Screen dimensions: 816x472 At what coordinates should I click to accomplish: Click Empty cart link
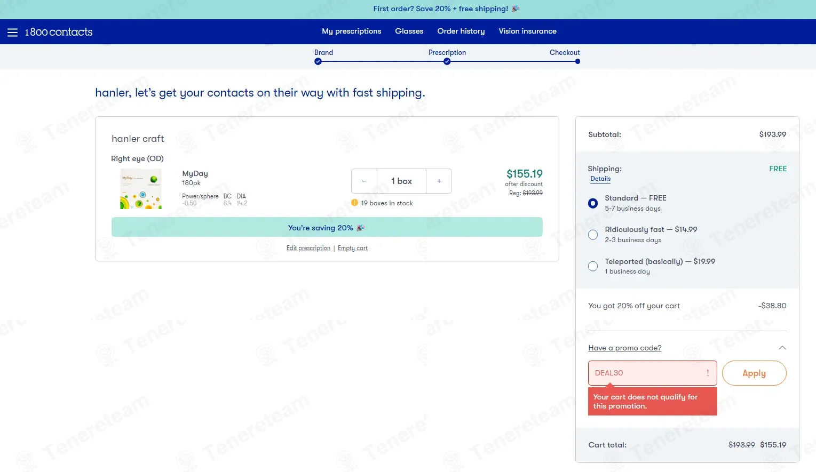click(353, 248)
